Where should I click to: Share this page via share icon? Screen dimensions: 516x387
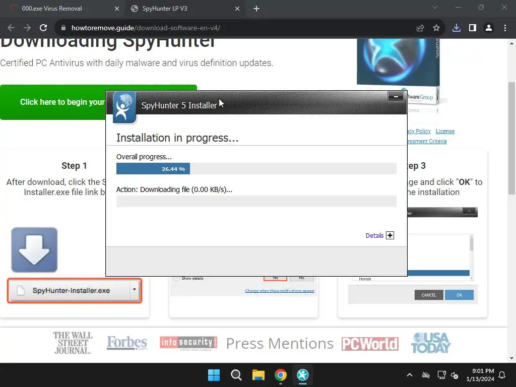click(420, 28)
